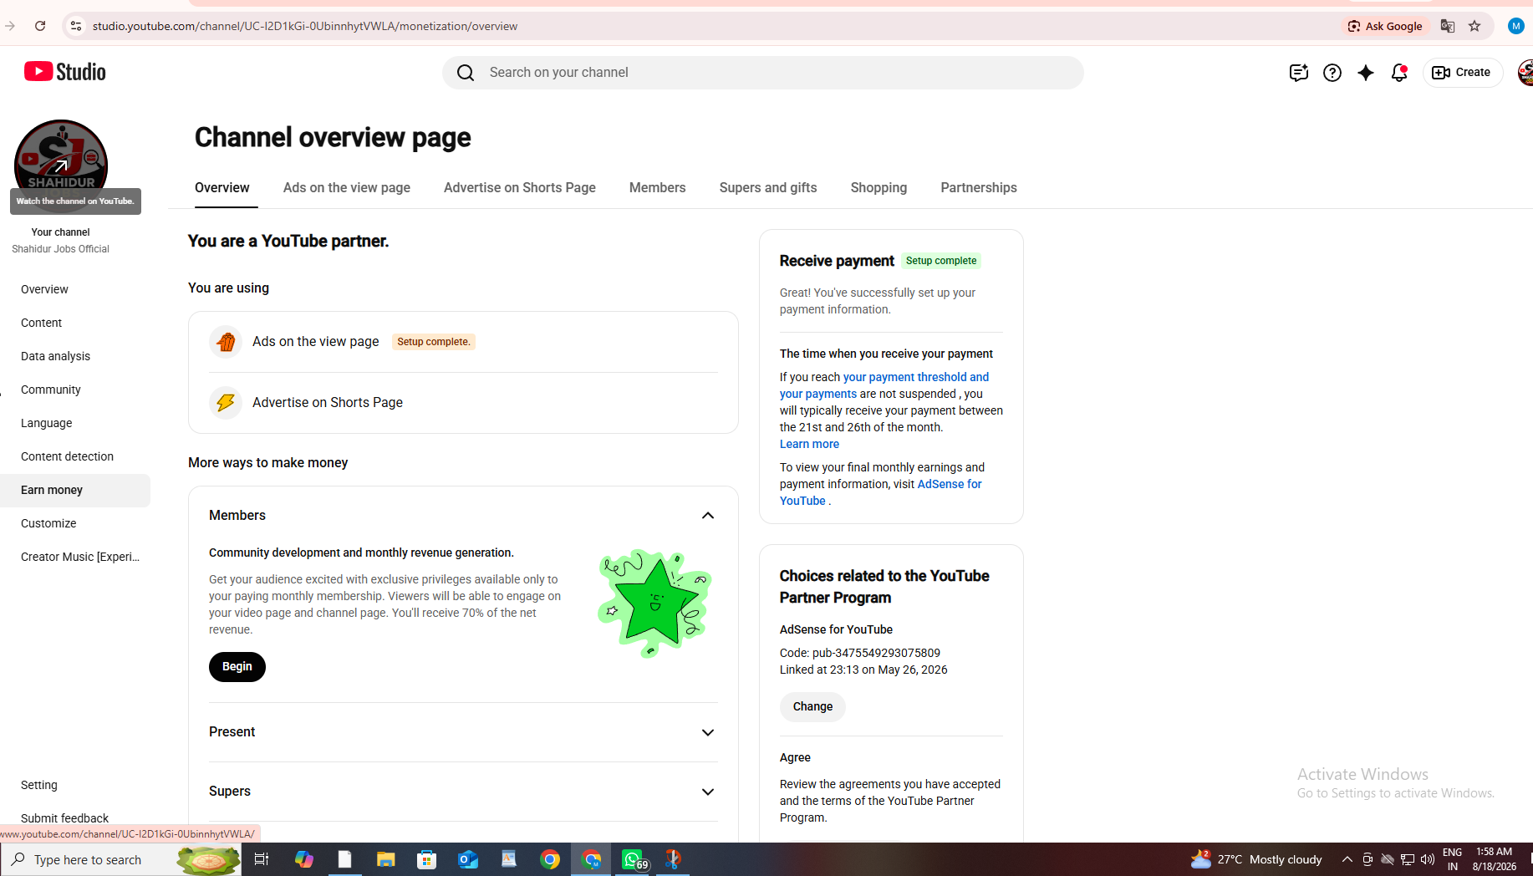
Task: Open Outlook on the taskbar
Action: 468,859
